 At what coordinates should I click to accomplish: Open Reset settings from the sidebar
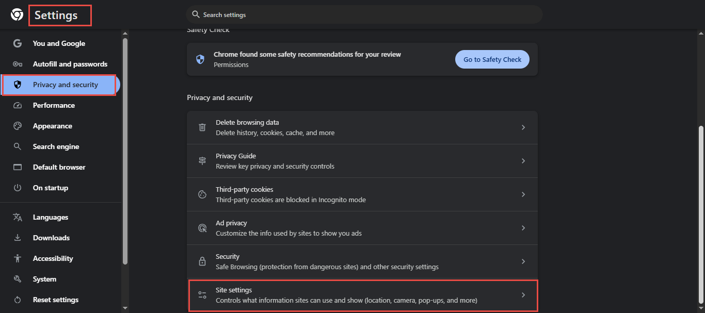tap(56, 300)
